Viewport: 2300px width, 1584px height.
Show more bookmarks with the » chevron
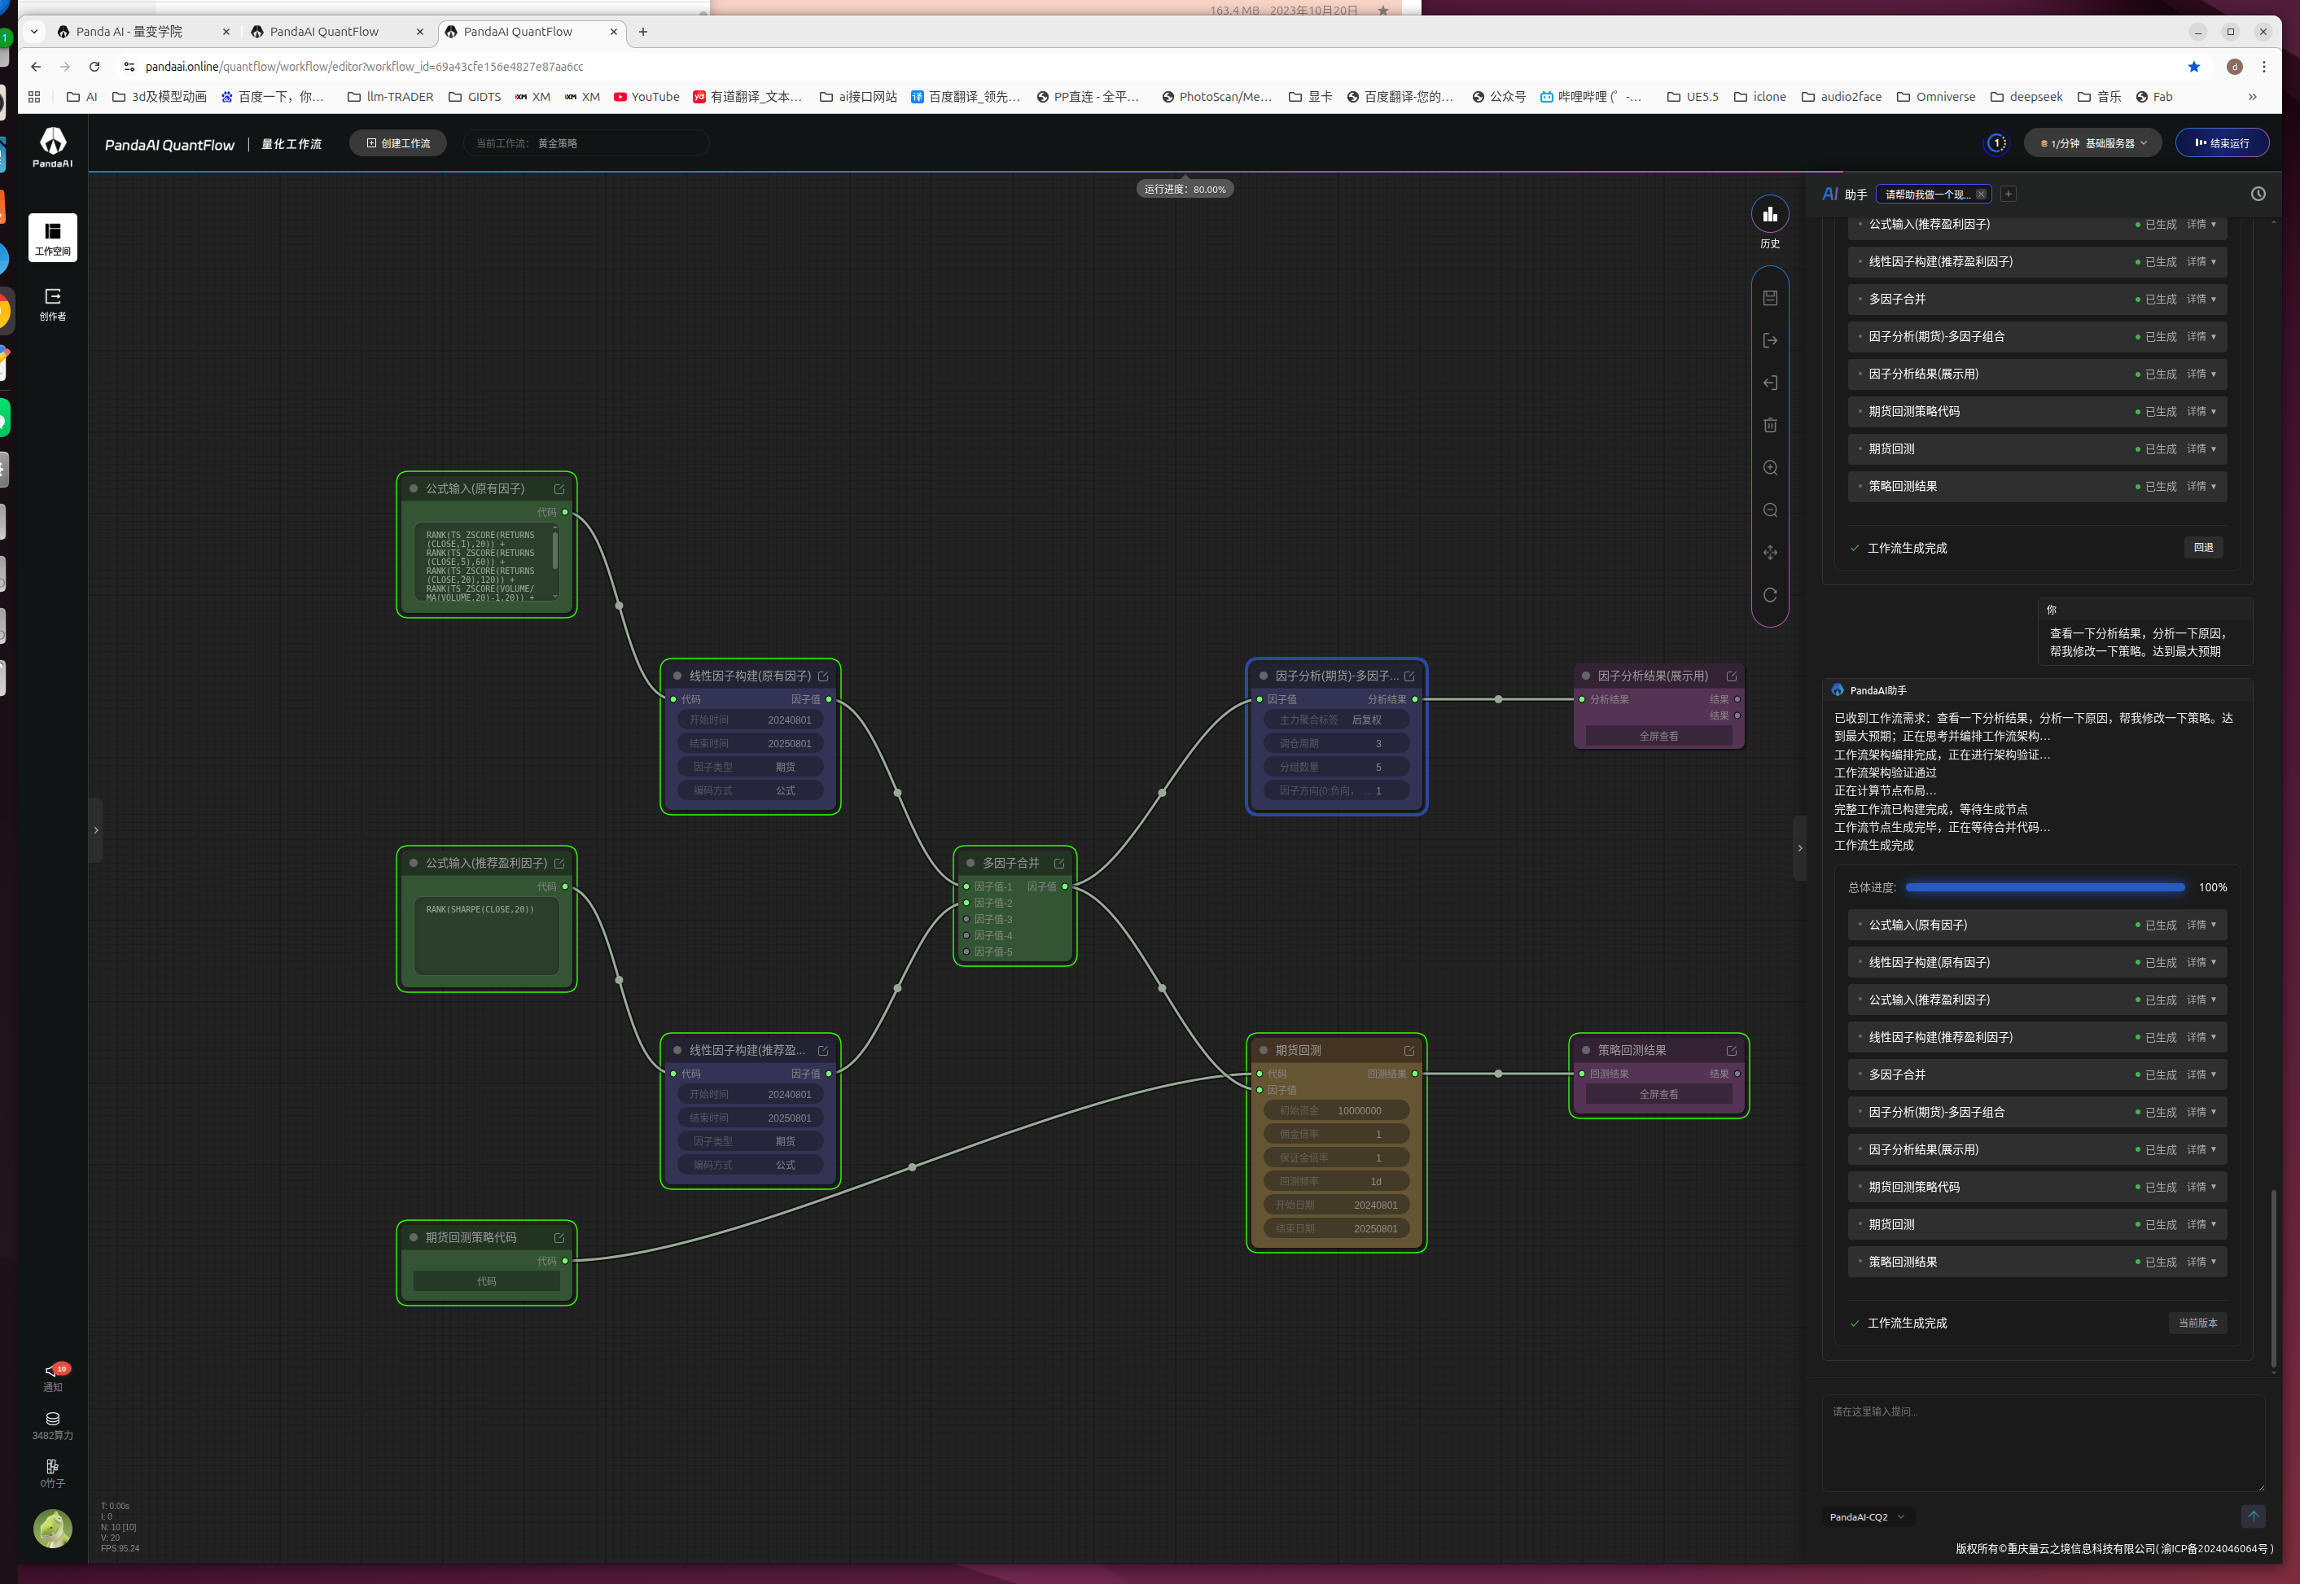click(x=2251, y=97)
